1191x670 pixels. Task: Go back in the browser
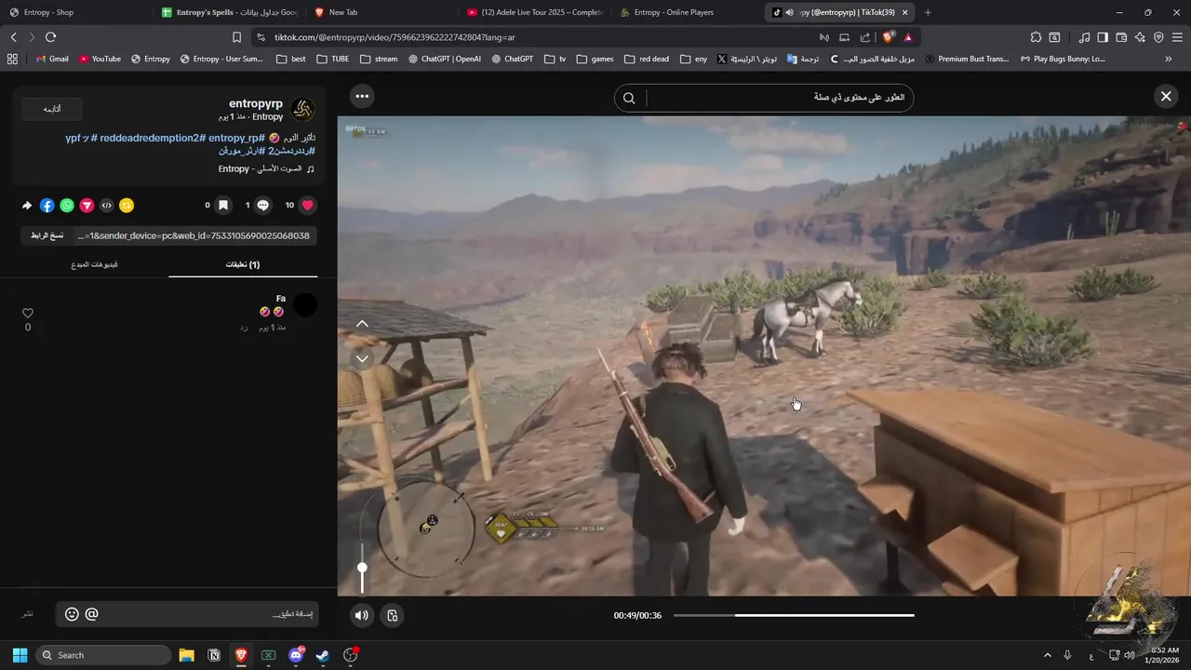point(13,37)
